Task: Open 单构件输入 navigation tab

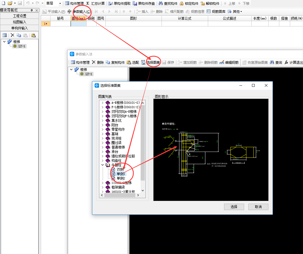Action: pos(20,28)
